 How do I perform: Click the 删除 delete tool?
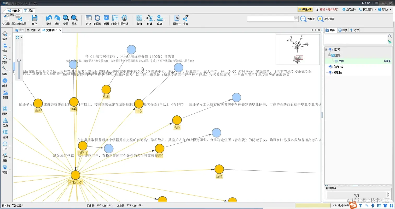5,83
